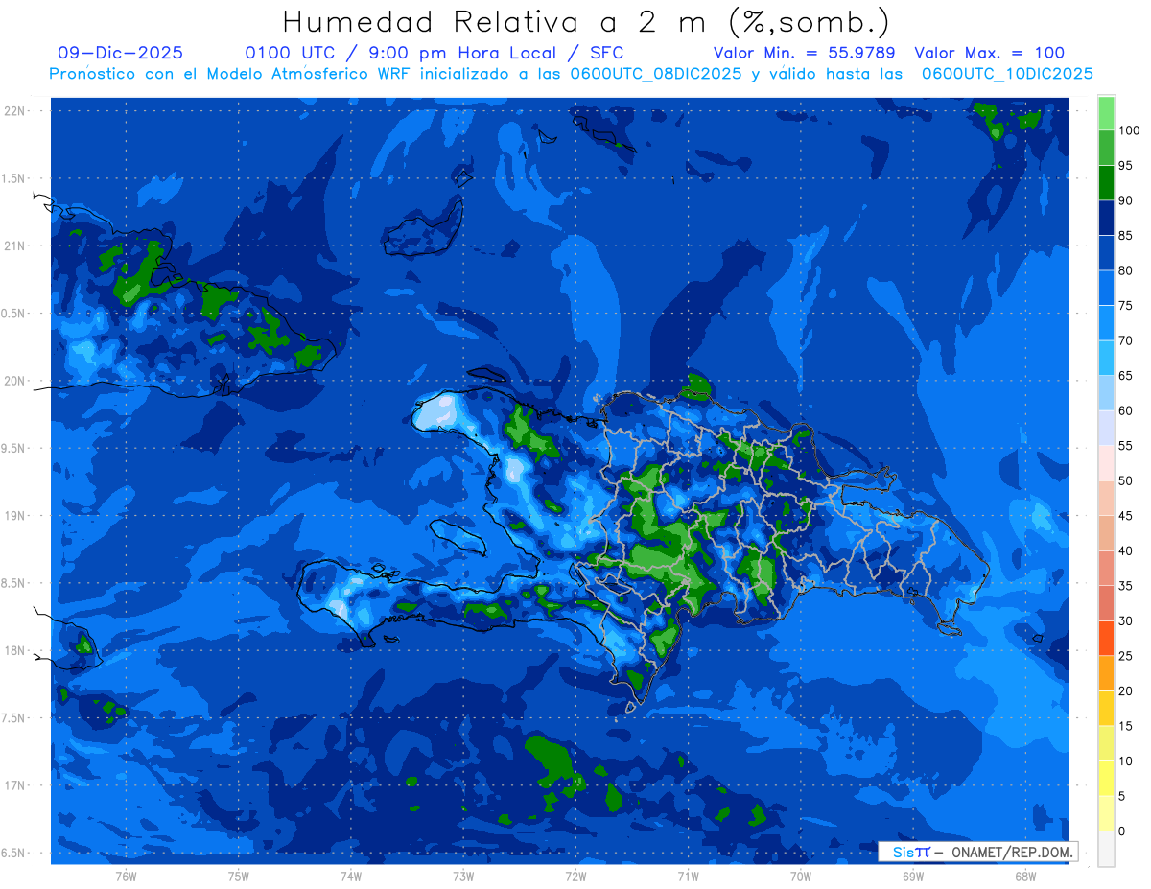This screenshot has width=1151, height=889.
Task: Click the '76W' longitude axis label
Action: [x=126, y=877]
